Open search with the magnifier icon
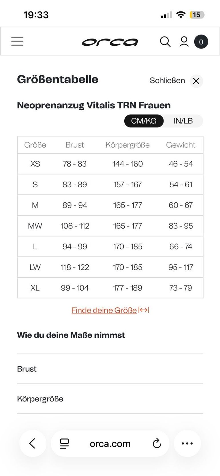220x476 pixels. pos(165,42)
